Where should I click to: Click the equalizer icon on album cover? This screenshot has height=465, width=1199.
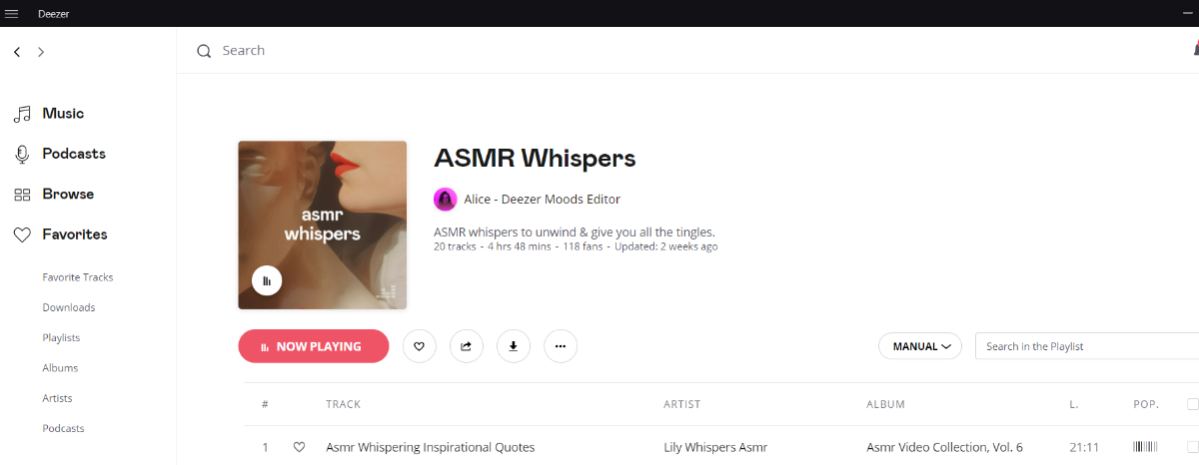point(267,281)
